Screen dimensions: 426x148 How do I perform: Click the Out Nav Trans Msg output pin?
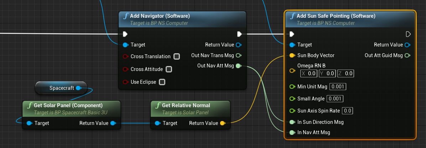[238, 55]
